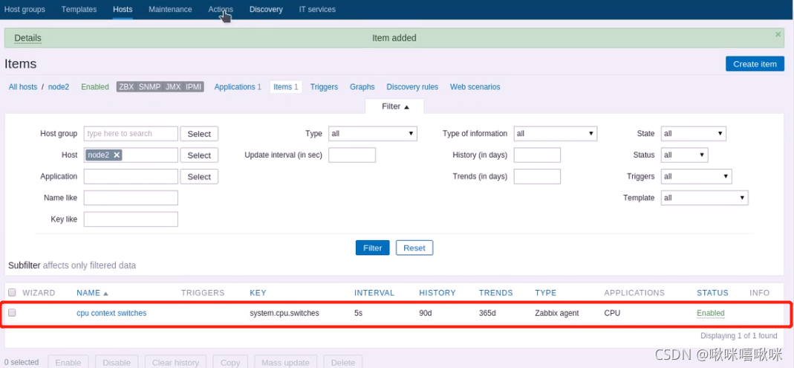Click the Disable button below table

(x=117, y=363)
